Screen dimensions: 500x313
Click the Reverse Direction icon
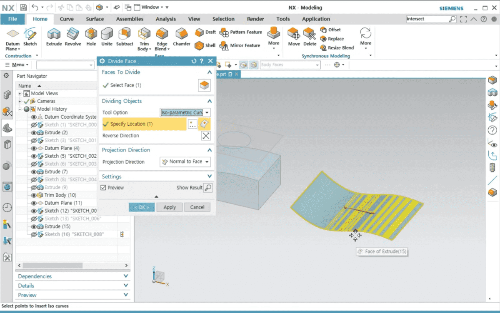point(206,136)
